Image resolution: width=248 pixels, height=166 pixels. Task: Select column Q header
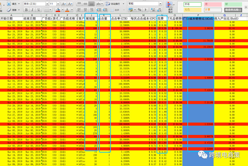pyautogui.click(x=224, y=15)
